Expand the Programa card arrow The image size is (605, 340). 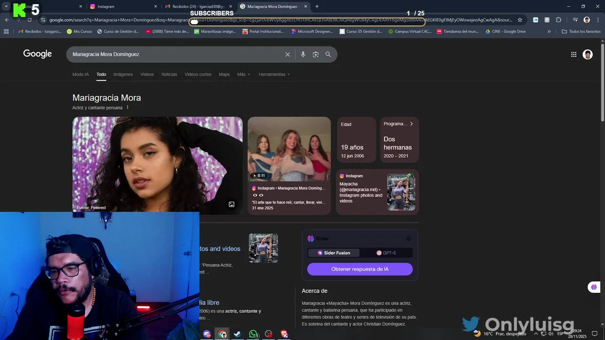[x=411, y=124]
